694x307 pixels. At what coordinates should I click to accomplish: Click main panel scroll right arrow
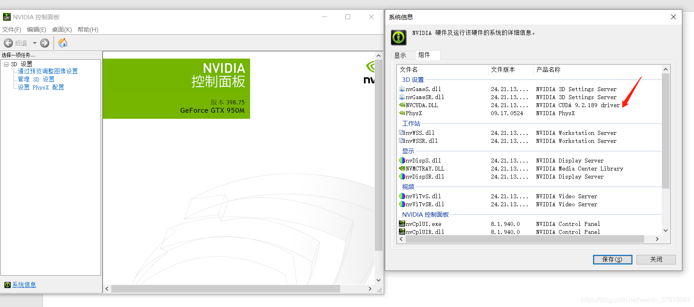(370, 289)
